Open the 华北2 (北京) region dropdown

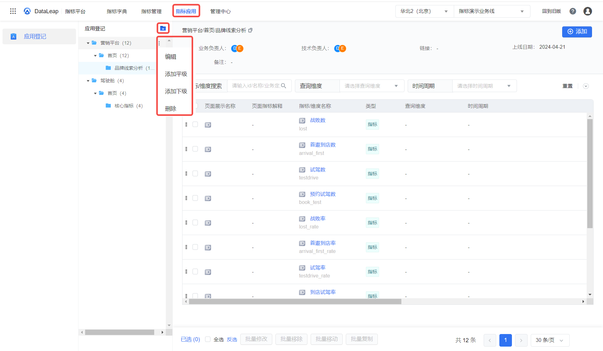tap(424, 11)
